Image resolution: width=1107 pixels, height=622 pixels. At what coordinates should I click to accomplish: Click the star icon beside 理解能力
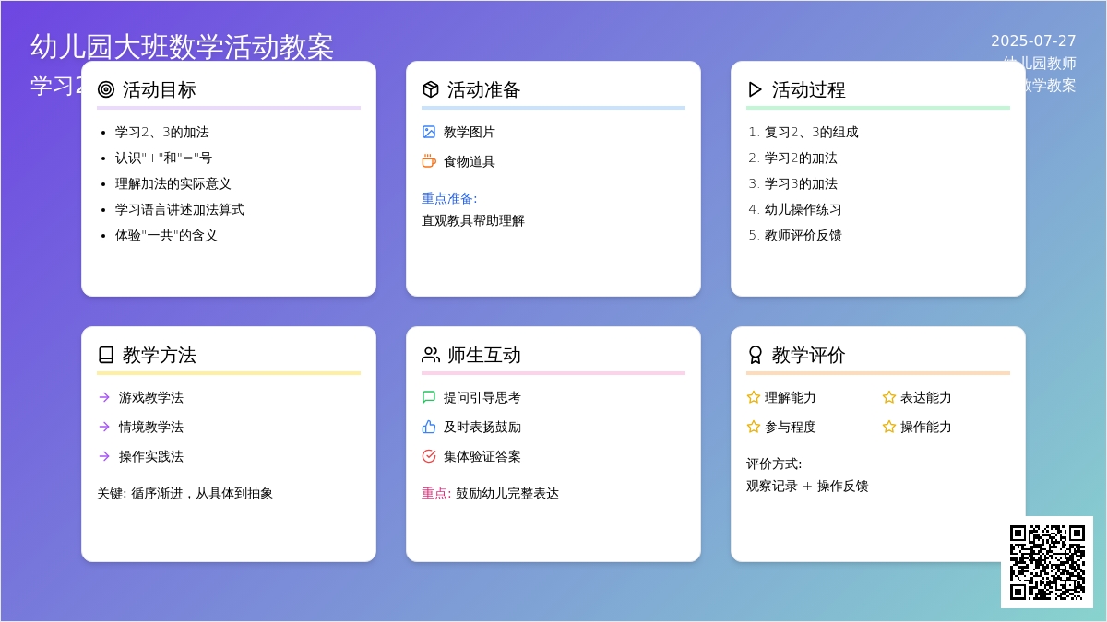click(754, 397)
